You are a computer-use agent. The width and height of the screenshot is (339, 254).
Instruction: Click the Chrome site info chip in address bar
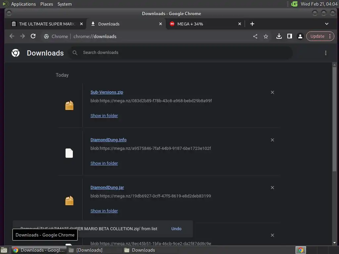pyautogui.click(x=56, y=36)
